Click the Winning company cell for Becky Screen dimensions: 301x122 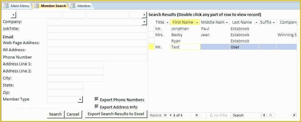(287, 35)
